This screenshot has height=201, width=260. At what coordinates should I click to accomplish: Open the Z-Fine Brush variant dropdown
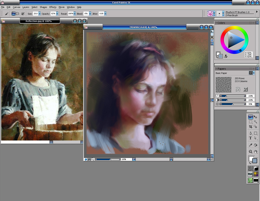pos(223,14)
